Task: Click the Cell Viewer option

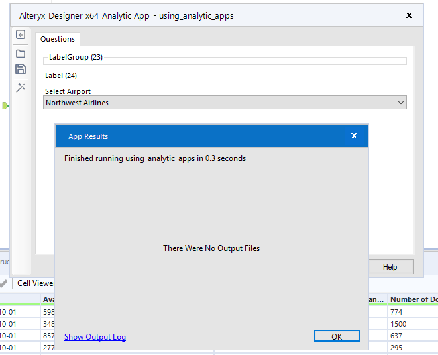Action: (x=36, y=283)
